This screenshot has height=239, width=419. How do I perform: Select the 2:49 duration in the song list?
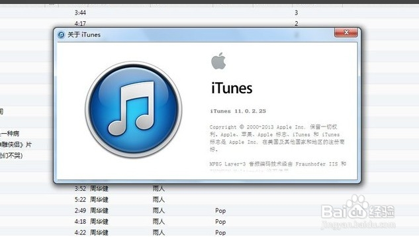tap(80, 211)
